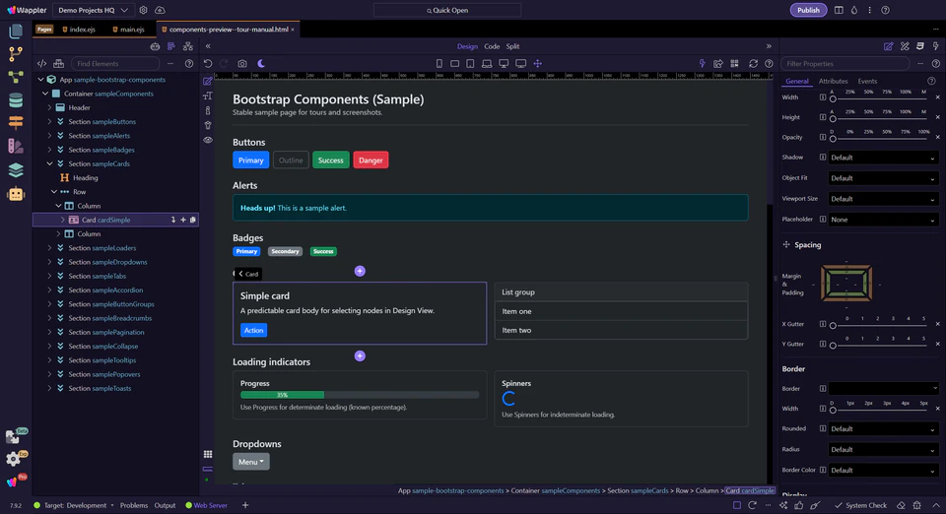Switch to the Code view tab
The height and width of the screenshot is (514, 946).
click(x=492, y=46)
